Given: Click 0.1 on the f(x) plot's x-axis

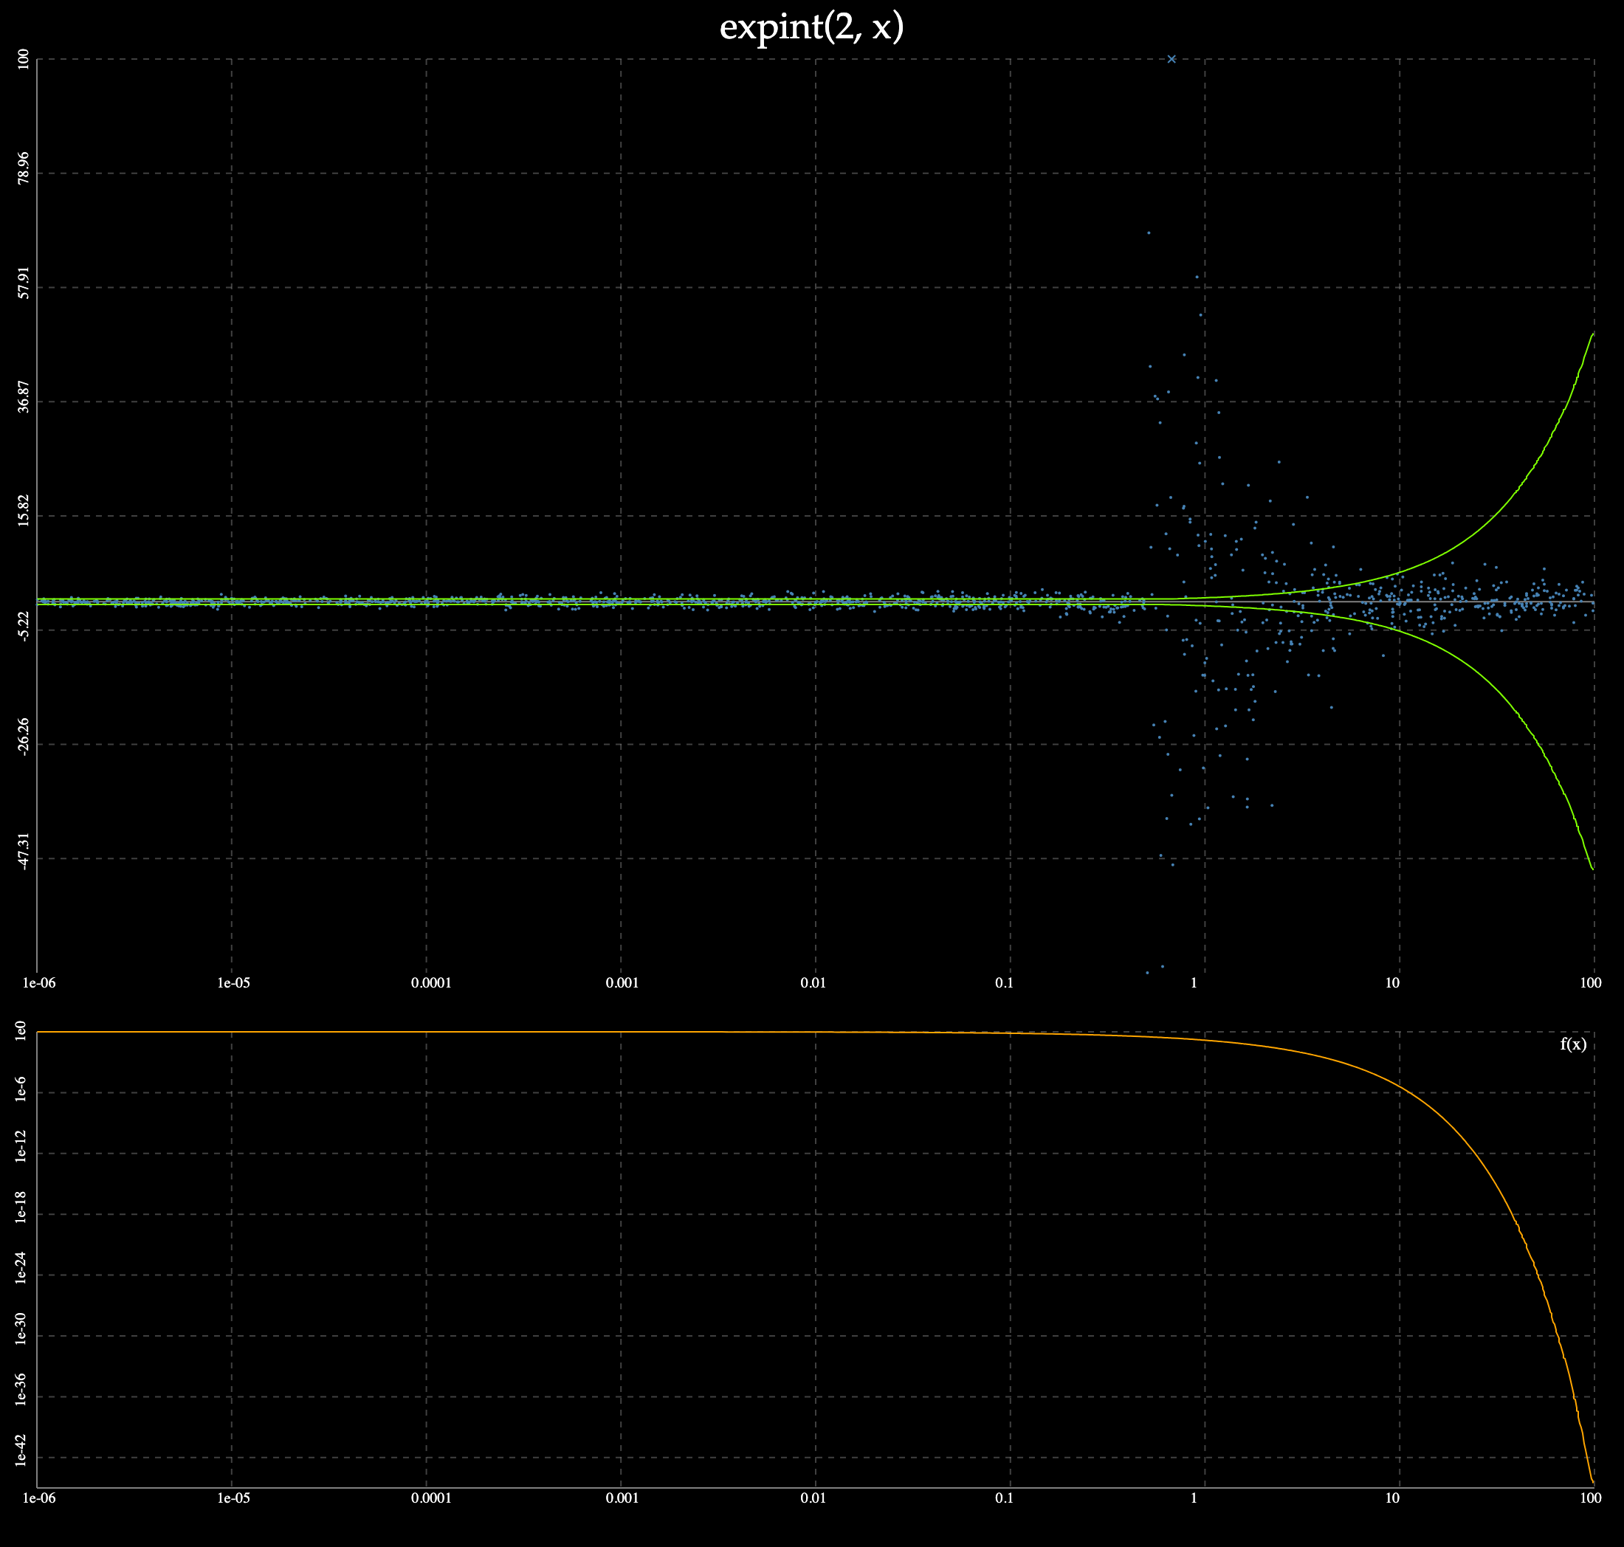Looking at the screenshot, I should click(1004, 1498).
